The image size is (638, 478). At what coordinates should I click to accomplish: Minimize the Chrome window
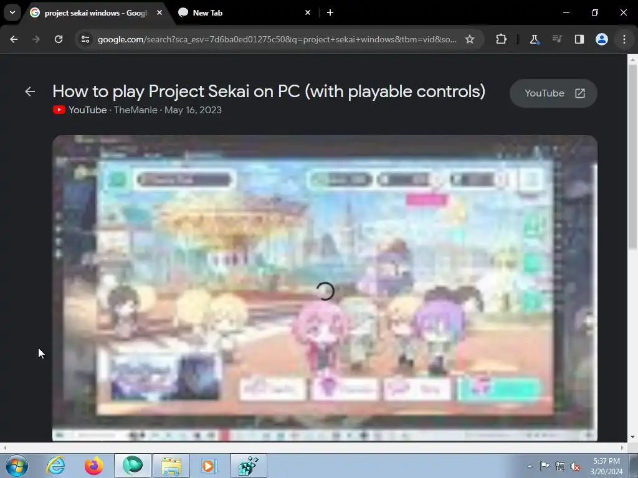[x=566, y=12]
